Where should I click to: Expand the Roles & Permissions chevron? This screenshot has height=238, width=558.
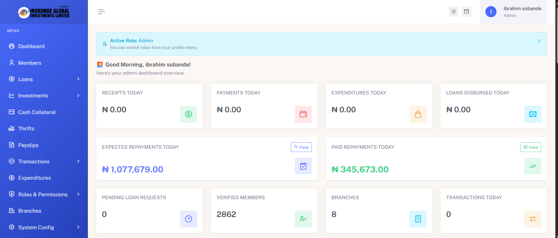pos(78,194)
